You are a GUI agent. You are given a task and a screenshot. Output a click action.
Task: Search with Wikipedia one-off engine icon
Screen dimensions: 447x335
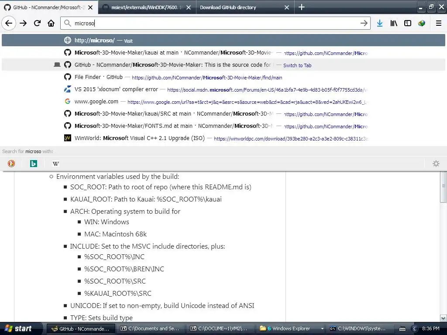click(56, 164)
